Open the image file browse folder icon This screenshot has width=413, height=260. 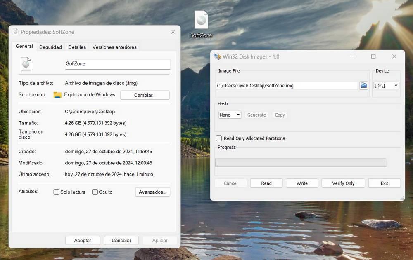click(364, 85)
